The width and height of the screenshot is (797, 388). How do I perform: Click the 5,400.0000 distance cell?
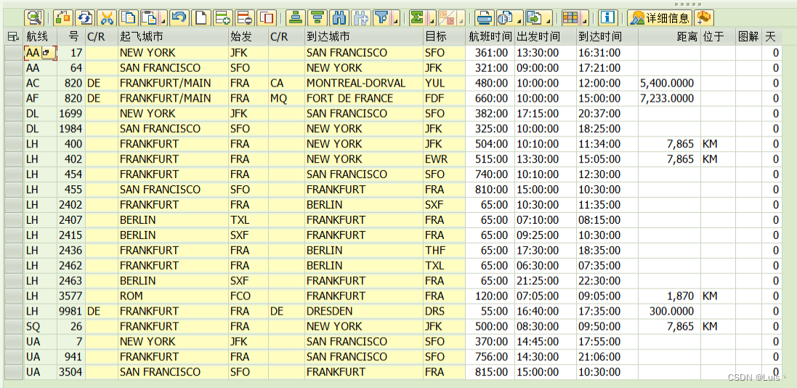pyautogui.click(x=669, y=84)
